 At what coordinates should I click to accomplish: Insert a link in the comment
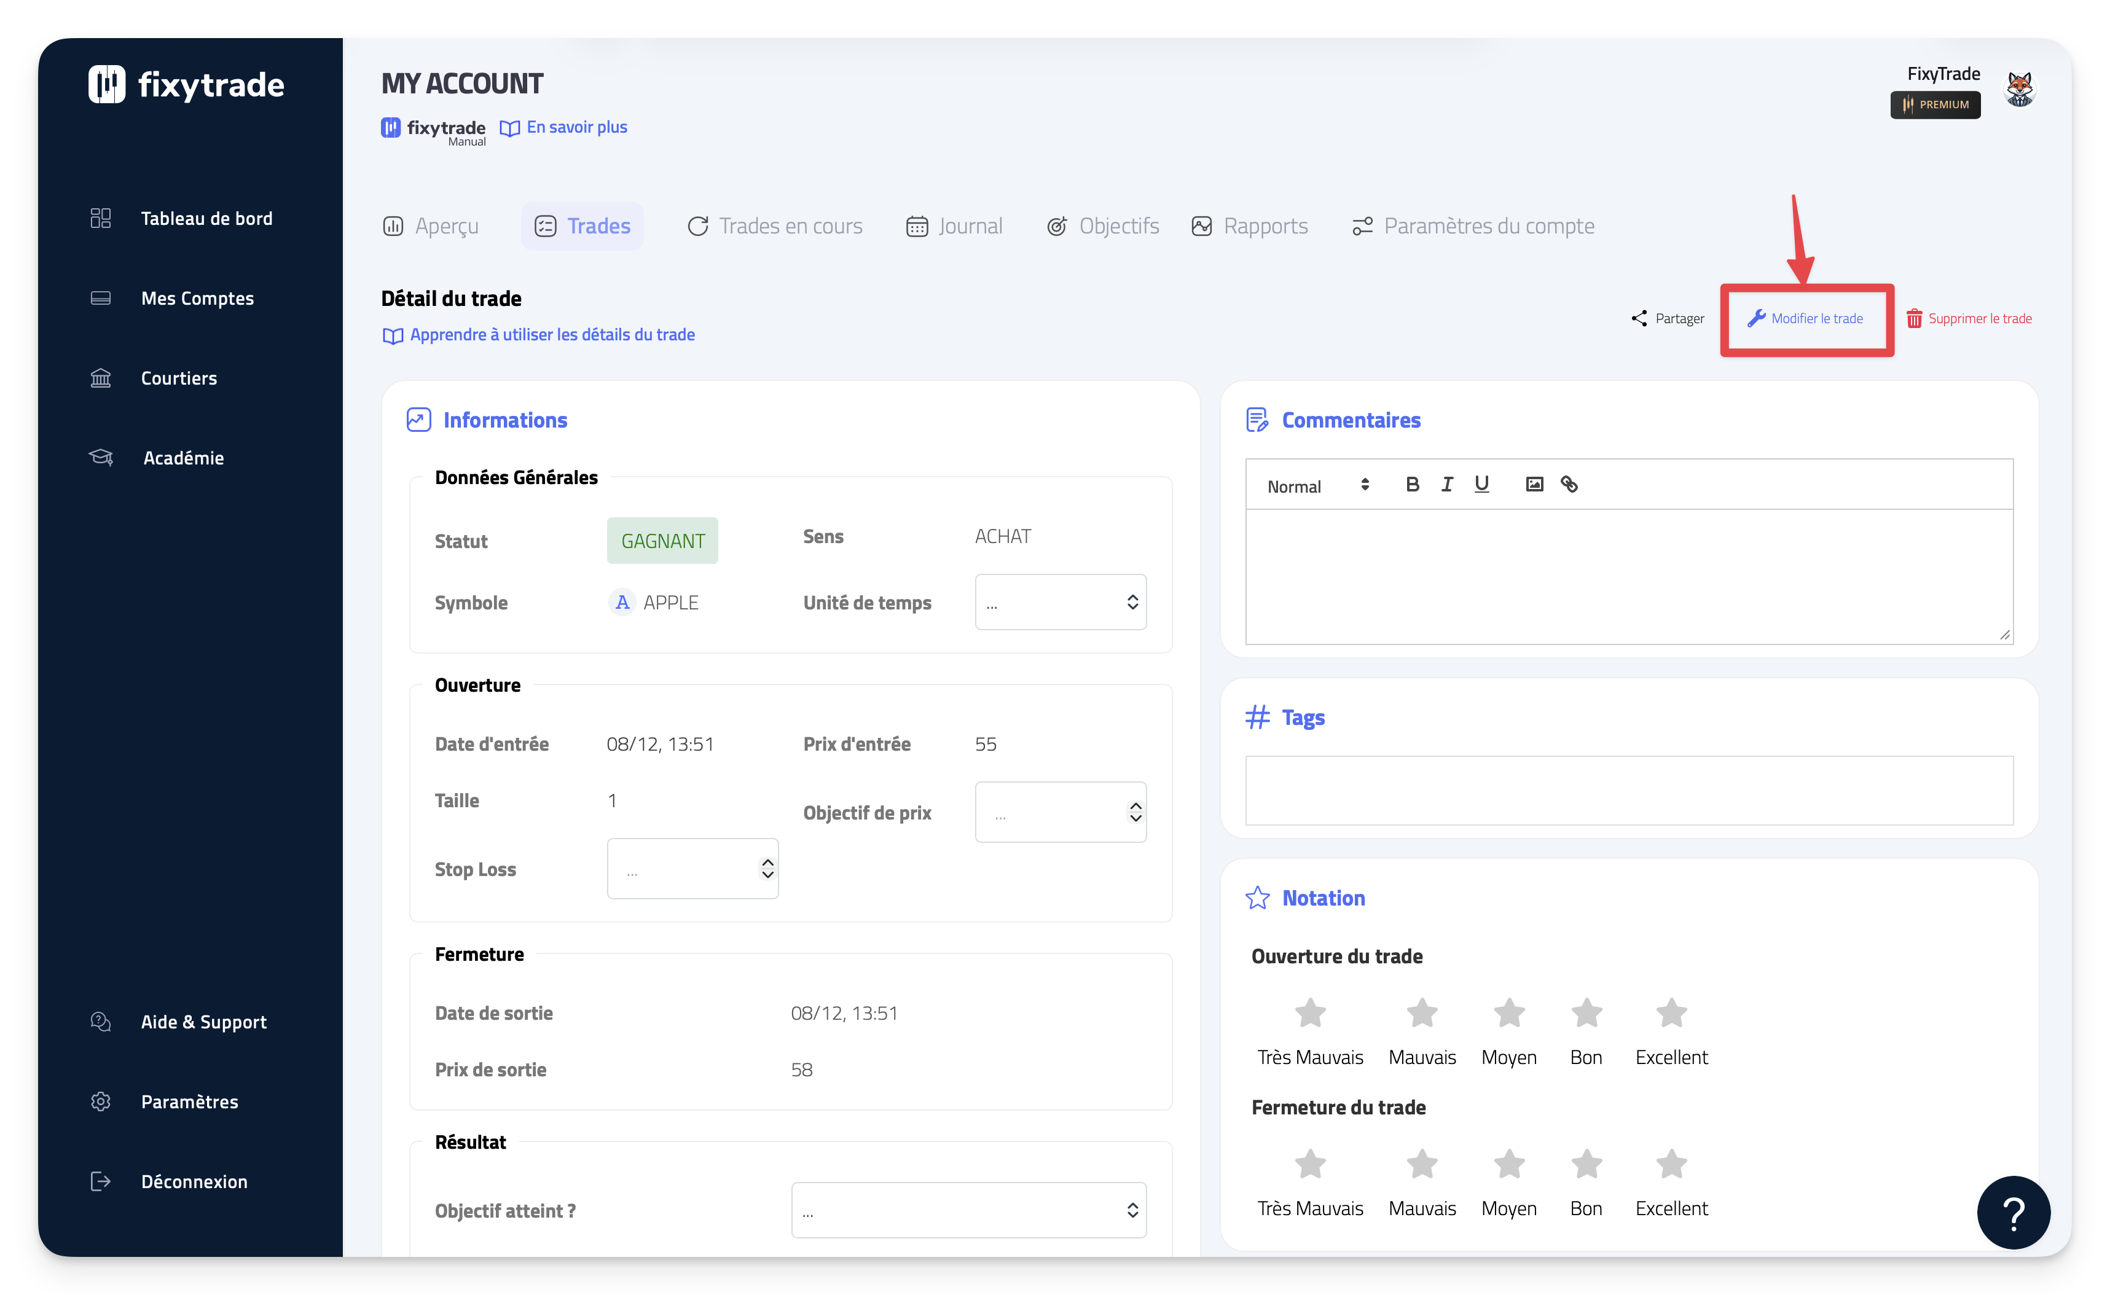tap(1569, 485)
